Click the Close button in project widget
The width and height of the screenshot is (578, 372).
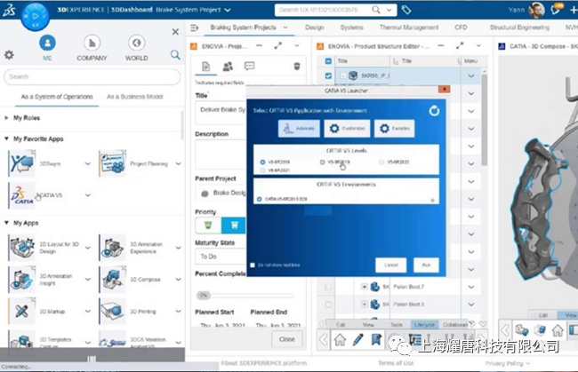(x=286, y=339)
